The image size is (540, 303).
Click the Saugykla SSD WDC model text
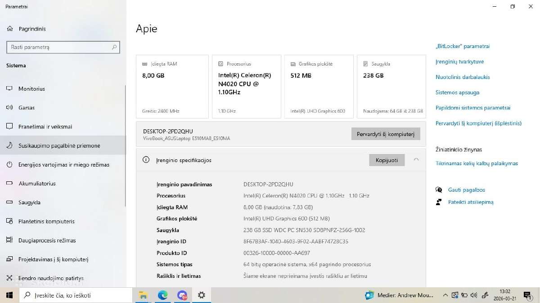pos(304,230)
